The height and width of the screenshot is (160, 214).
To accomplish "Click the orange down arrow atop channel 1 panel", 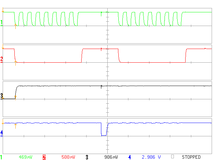I will click(x=3, y=12).
